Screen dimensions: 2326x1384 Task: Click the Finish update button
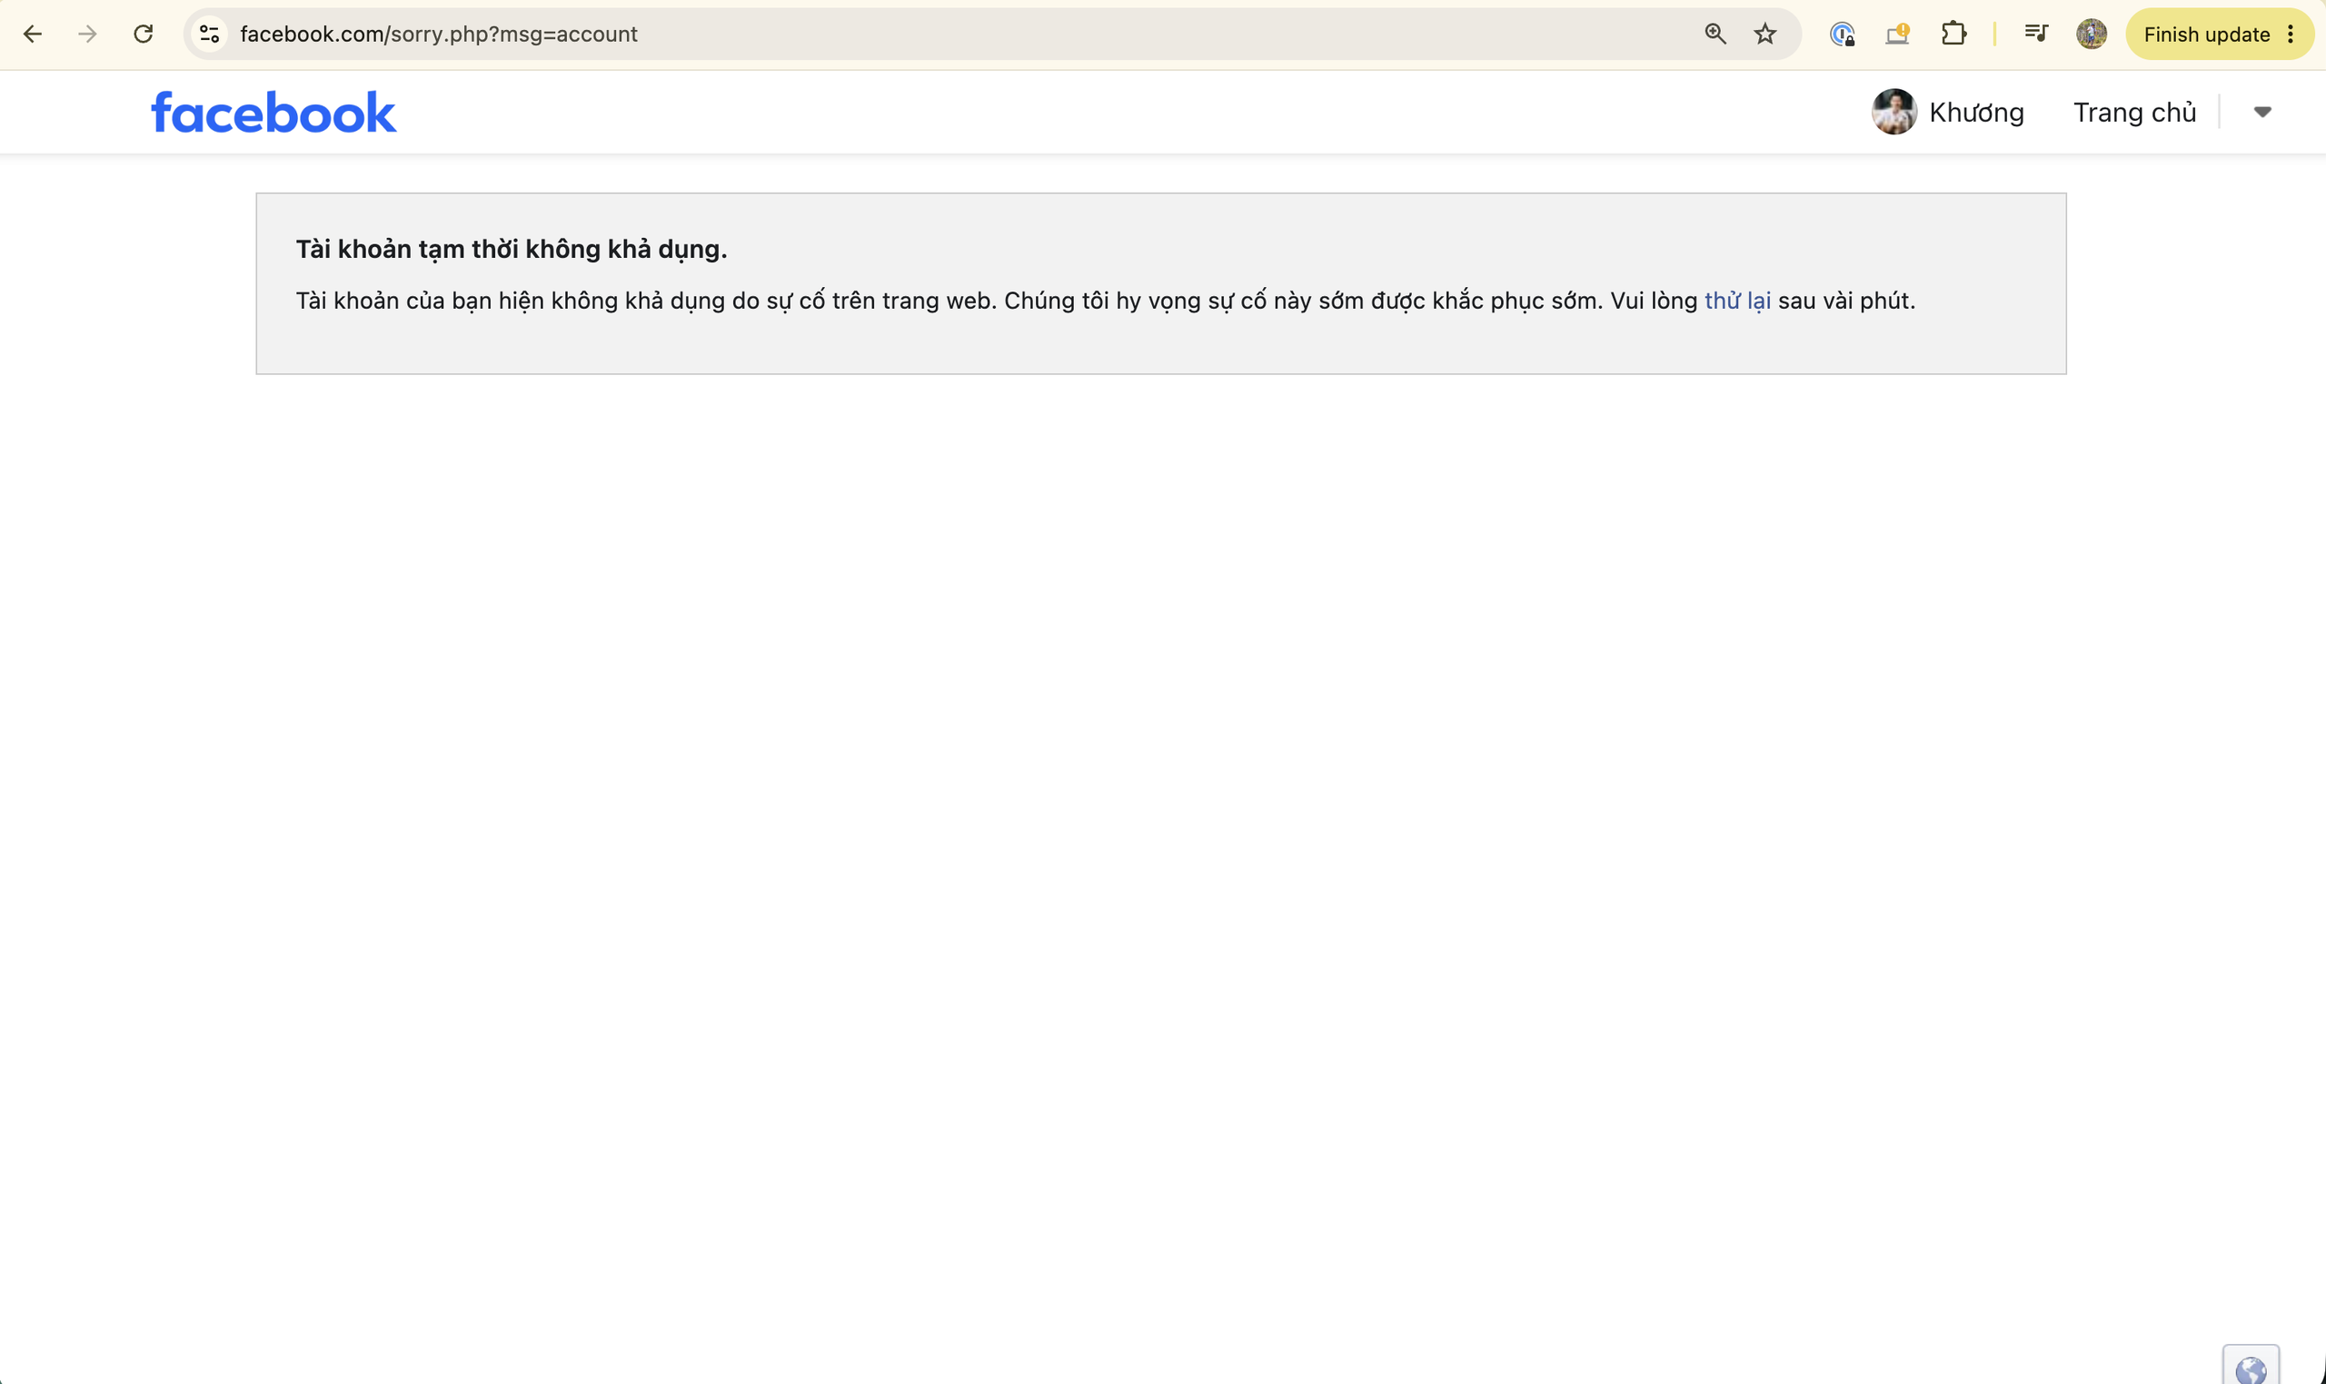click(2207, 35)
